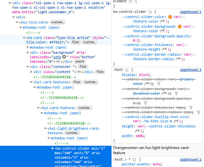The width and height of the screenshot is (204, 167).
Task: Toggle the flex badge next to ha-card
Action: click(75, 42)
